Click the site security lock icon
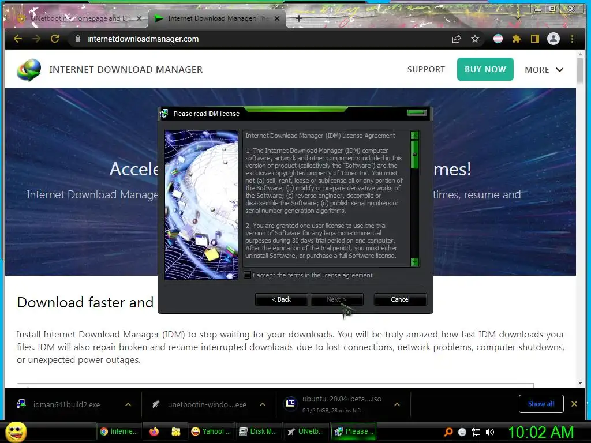 pos(78,39)
